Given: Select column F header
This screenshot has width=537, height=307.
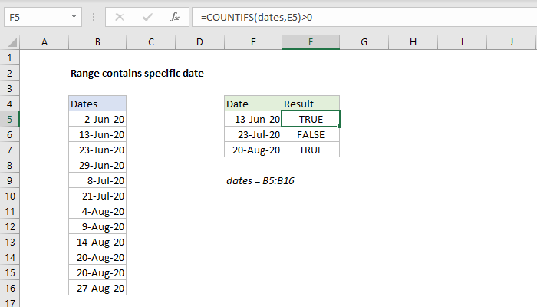Looking at the screenshot, I should 310,42.
